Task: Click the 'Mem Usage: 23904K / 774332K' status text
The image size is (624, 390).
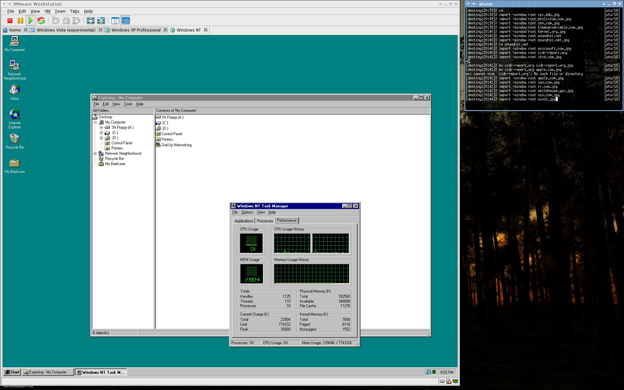Action: pos(327,343)
